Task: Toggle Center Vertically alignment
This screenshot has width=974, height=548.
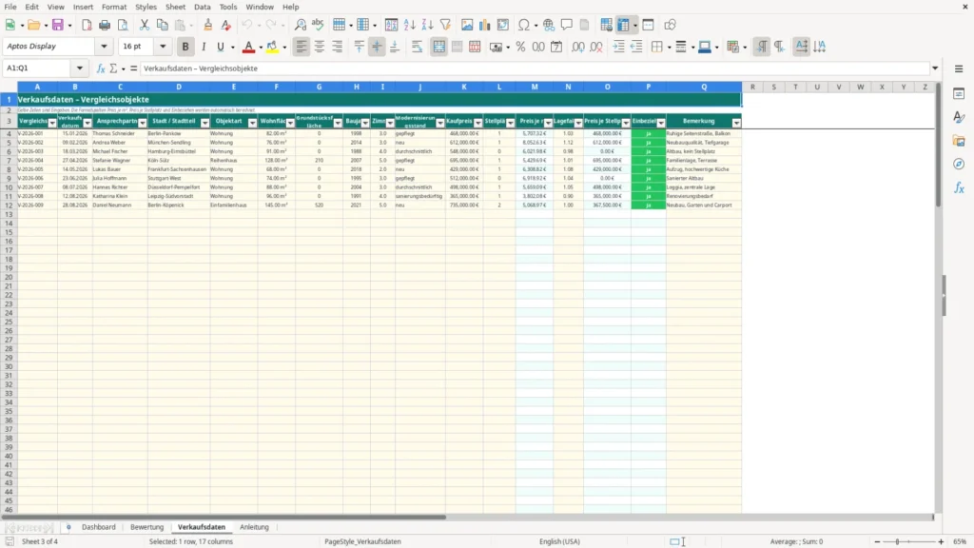Action: pyautogui.click(x=377, y=47)
